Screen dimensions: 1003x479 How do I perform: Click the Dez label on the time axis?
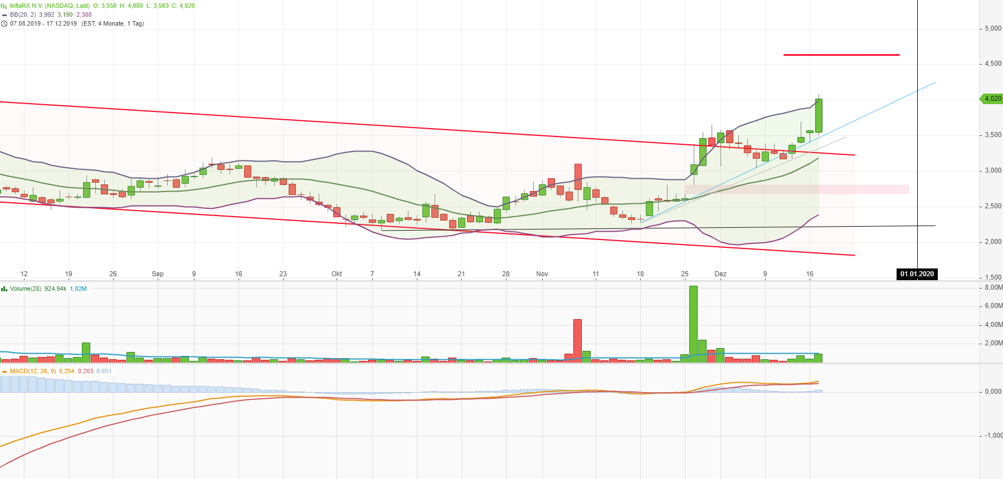tap(720, 274)
